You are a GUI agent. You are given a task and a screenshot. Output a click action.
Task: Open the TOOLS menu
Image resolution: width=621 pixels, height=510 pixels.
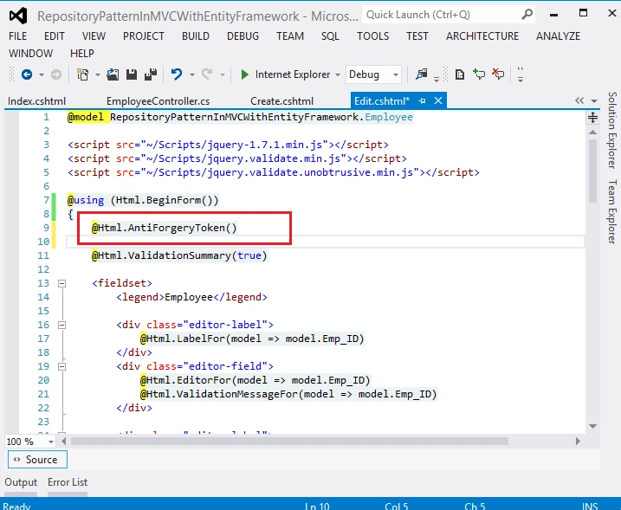[x=373, y=36]
